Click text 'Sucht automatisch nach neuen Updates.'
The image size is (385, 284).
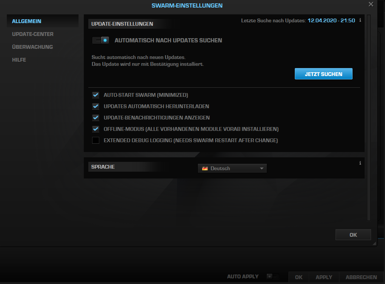139,57
